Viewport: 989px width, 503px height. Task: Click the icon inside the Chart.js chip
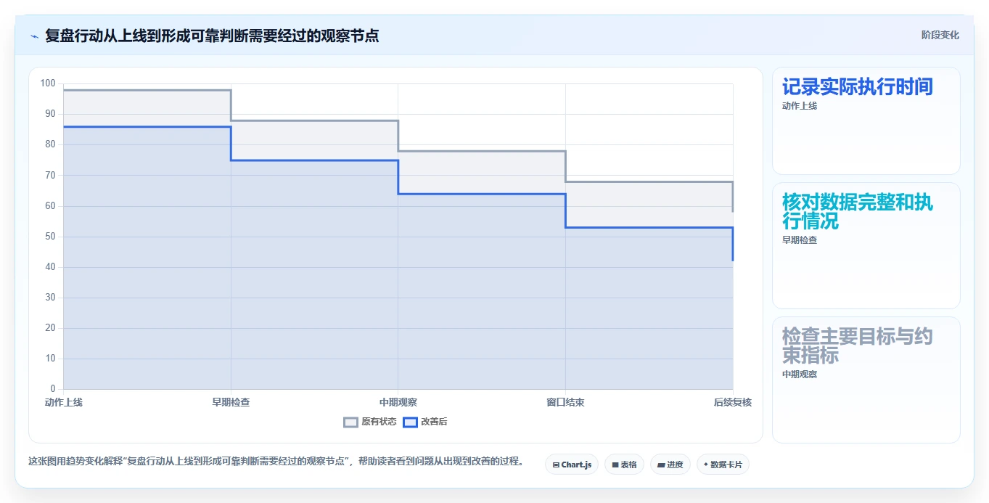556,465
